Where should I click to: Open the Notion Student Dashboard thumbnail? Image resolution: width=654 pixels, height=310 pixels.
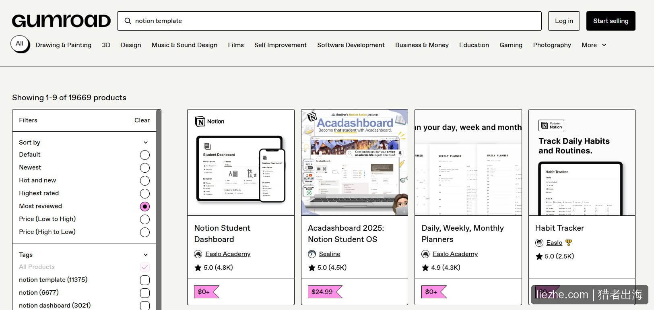pyautogui.click(x=241, y=162)
